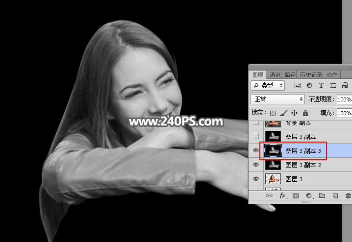Filter layers by type text icon
Screen dimensions: 352x242
[x=321, y=85]
